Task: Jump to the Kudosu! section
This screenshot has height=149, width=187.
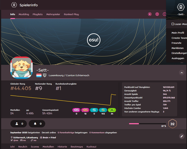Action: coord(91,147)
